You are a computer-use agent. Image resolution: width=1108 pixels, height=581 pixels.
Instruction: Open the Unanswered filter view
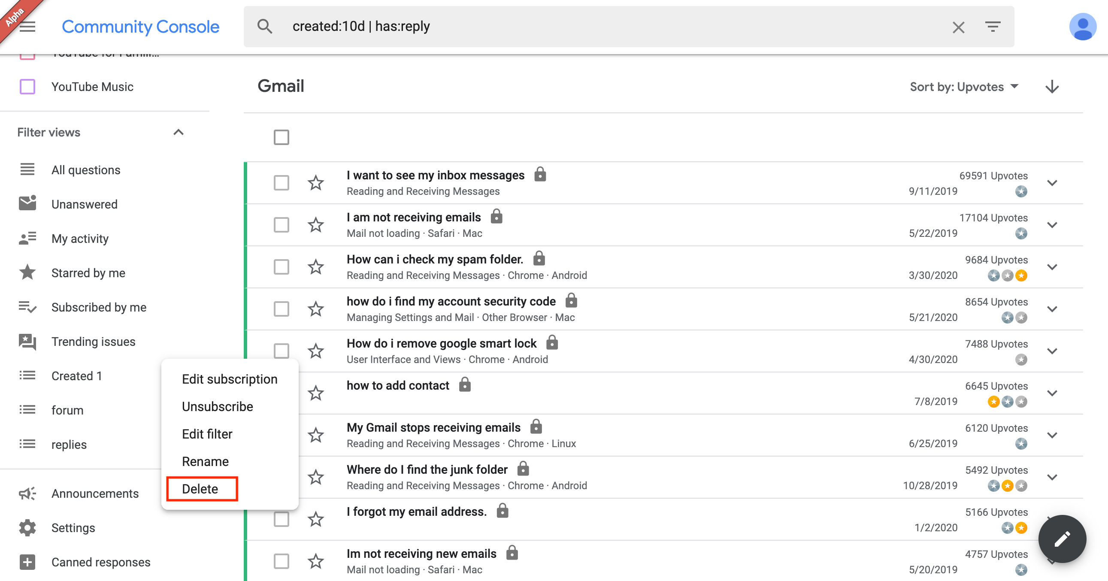[84, 204]
